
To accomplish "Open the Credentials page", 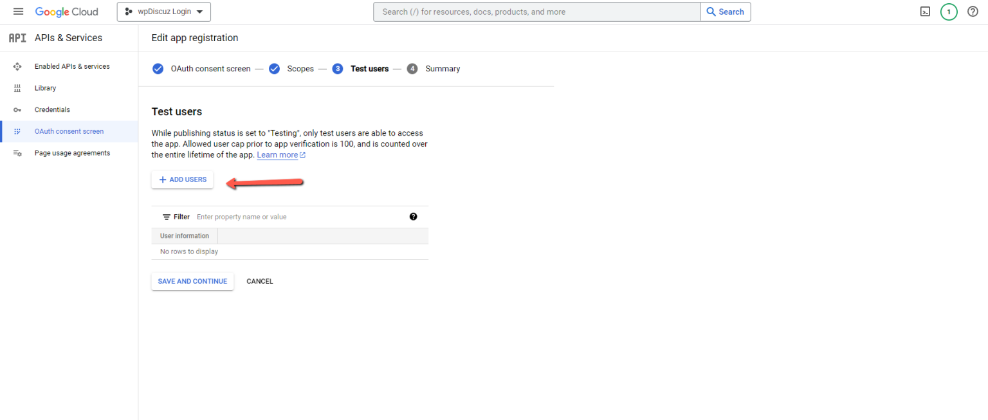I will click(x=52, y=110).
